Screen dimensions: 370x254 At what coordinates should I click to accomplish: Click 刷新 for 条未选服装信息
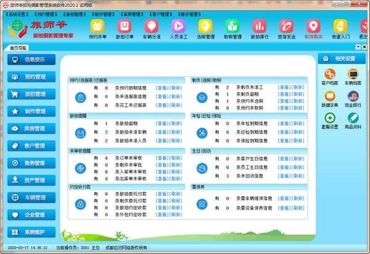point(176,97)
